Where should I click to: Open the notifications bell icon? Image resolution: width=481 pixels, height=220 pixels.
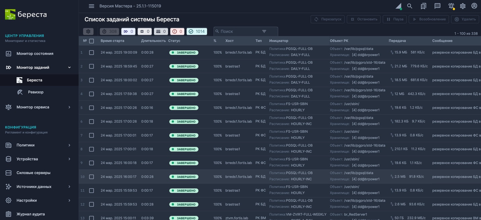451,6
